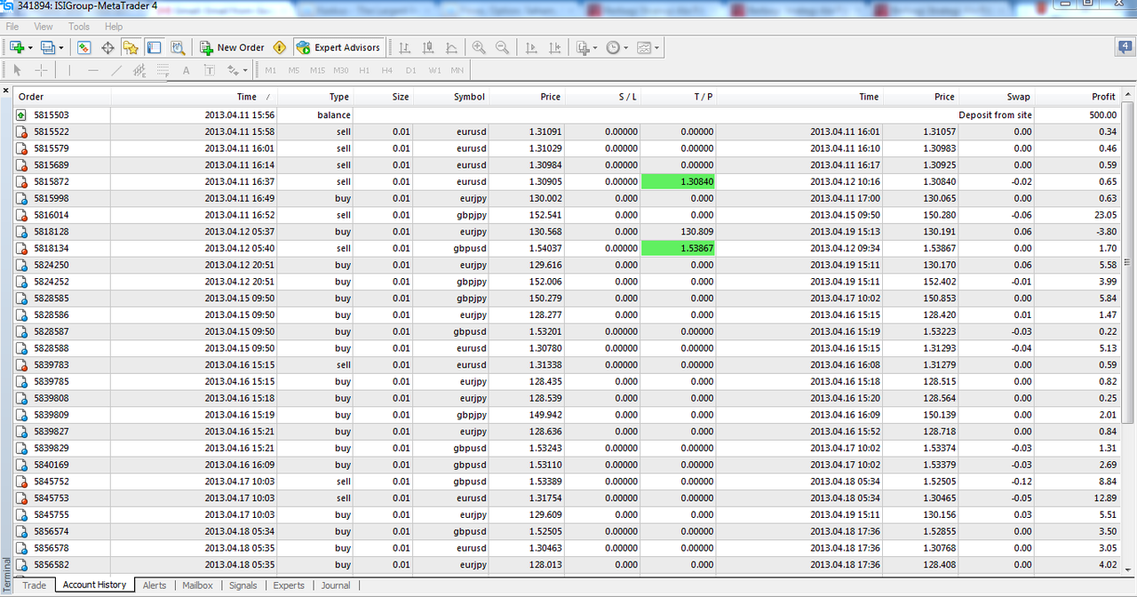Select the Fibonacci retracement tool

163,70
